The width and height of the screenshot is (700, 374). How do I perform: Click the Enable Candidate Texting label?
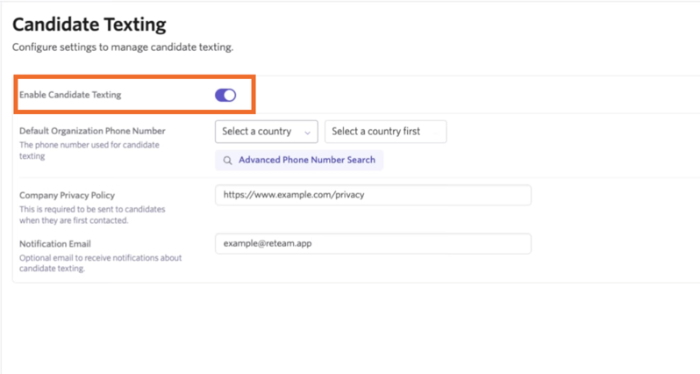70,95
